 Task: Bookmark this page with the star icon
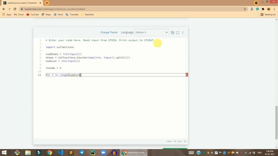coord(245,9)
